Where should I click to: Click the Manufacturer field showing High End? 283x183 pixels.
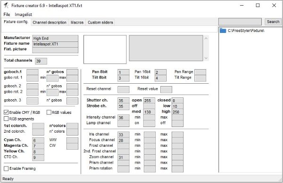pyautogui.click(x=55, y=38)
